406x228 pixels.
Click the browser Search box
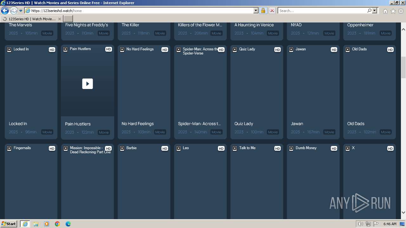[322, 10]
